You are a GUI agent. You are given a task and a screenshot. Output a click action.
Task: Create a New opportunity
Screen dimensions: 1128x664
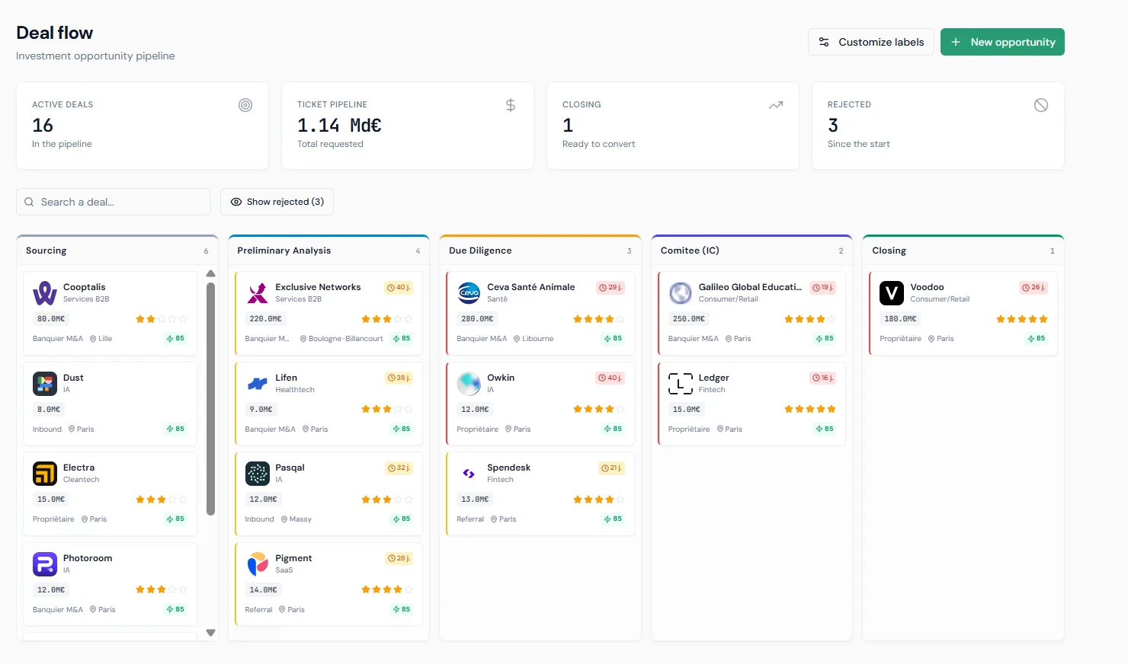[1002, 42]
